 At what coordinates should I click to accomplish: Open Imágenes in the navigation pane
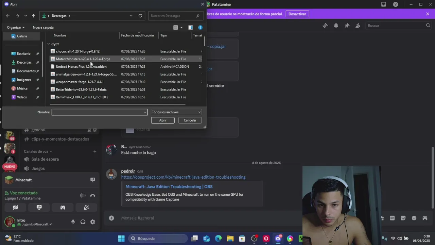(24, 80)
